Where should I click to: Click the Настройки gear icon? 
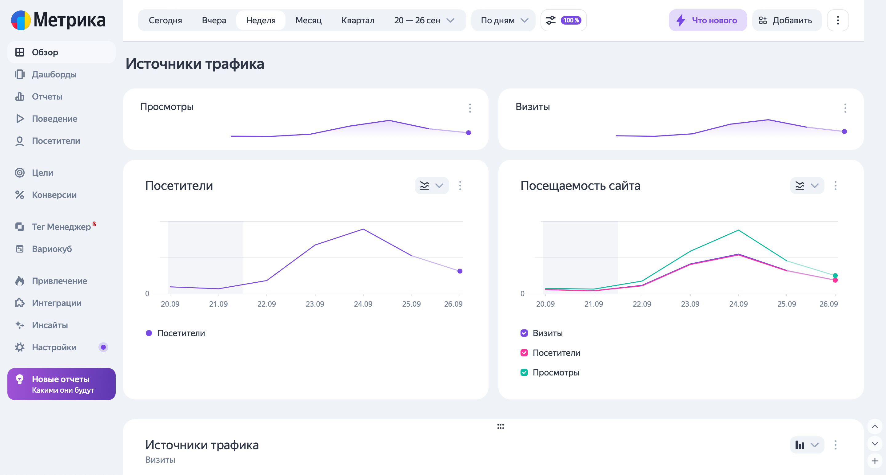[x=20, y=347]
